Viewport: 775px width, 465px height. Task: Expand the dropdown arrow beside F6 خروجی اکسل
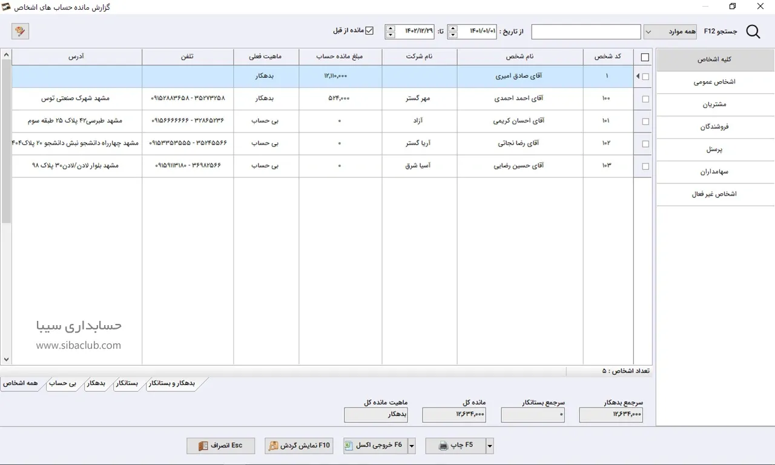(x=412, y=446)
